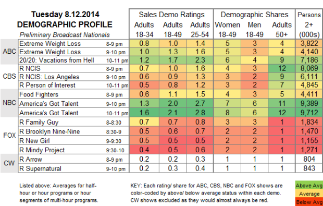
Task: Select the CBS network label
Action: pyautogui.click(x=9, y=77)
